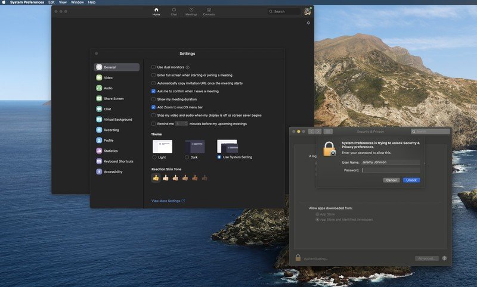The width and height of the screenshot is (477, 287).
Task: Select the Dark theme radio button
Action: pos(187,157)
